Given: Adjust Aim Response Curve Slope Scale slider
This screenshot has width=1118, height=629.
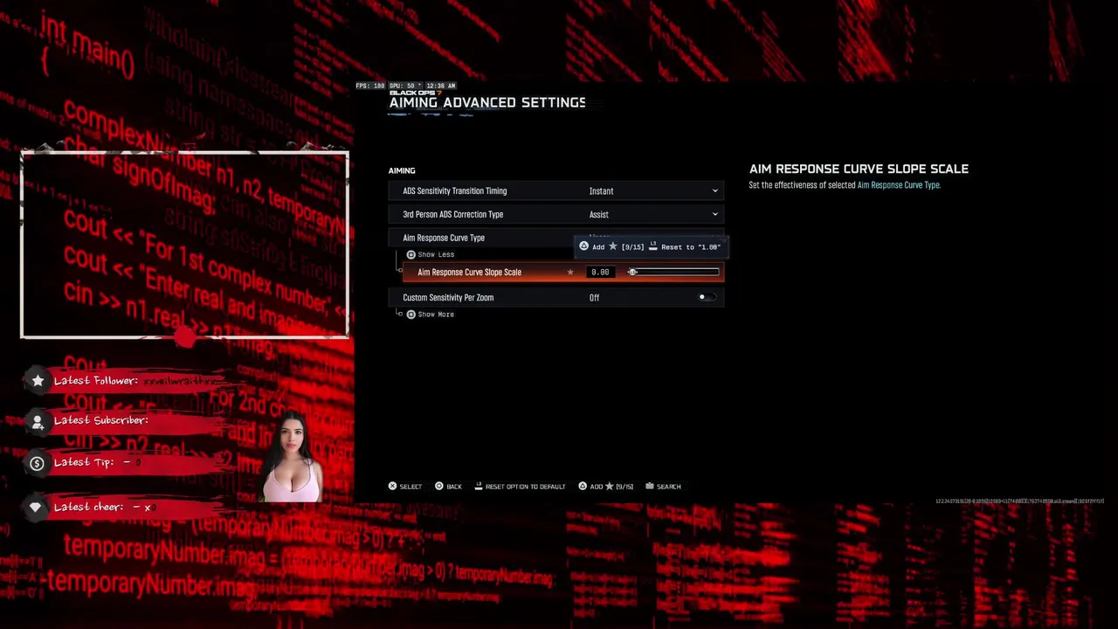Looking at the screenshot, I should click(x=674, y=272).
